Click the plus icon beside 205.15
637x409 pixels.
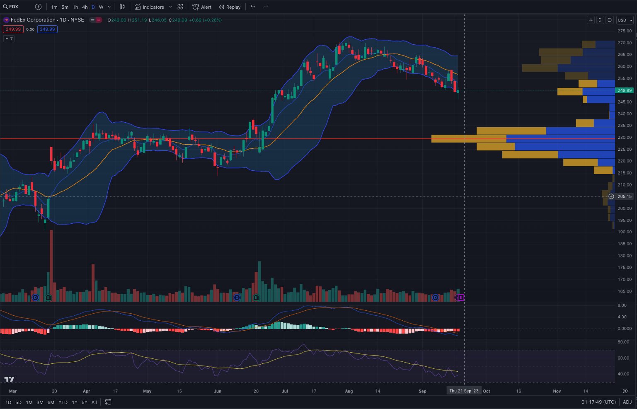coord(611,196)
